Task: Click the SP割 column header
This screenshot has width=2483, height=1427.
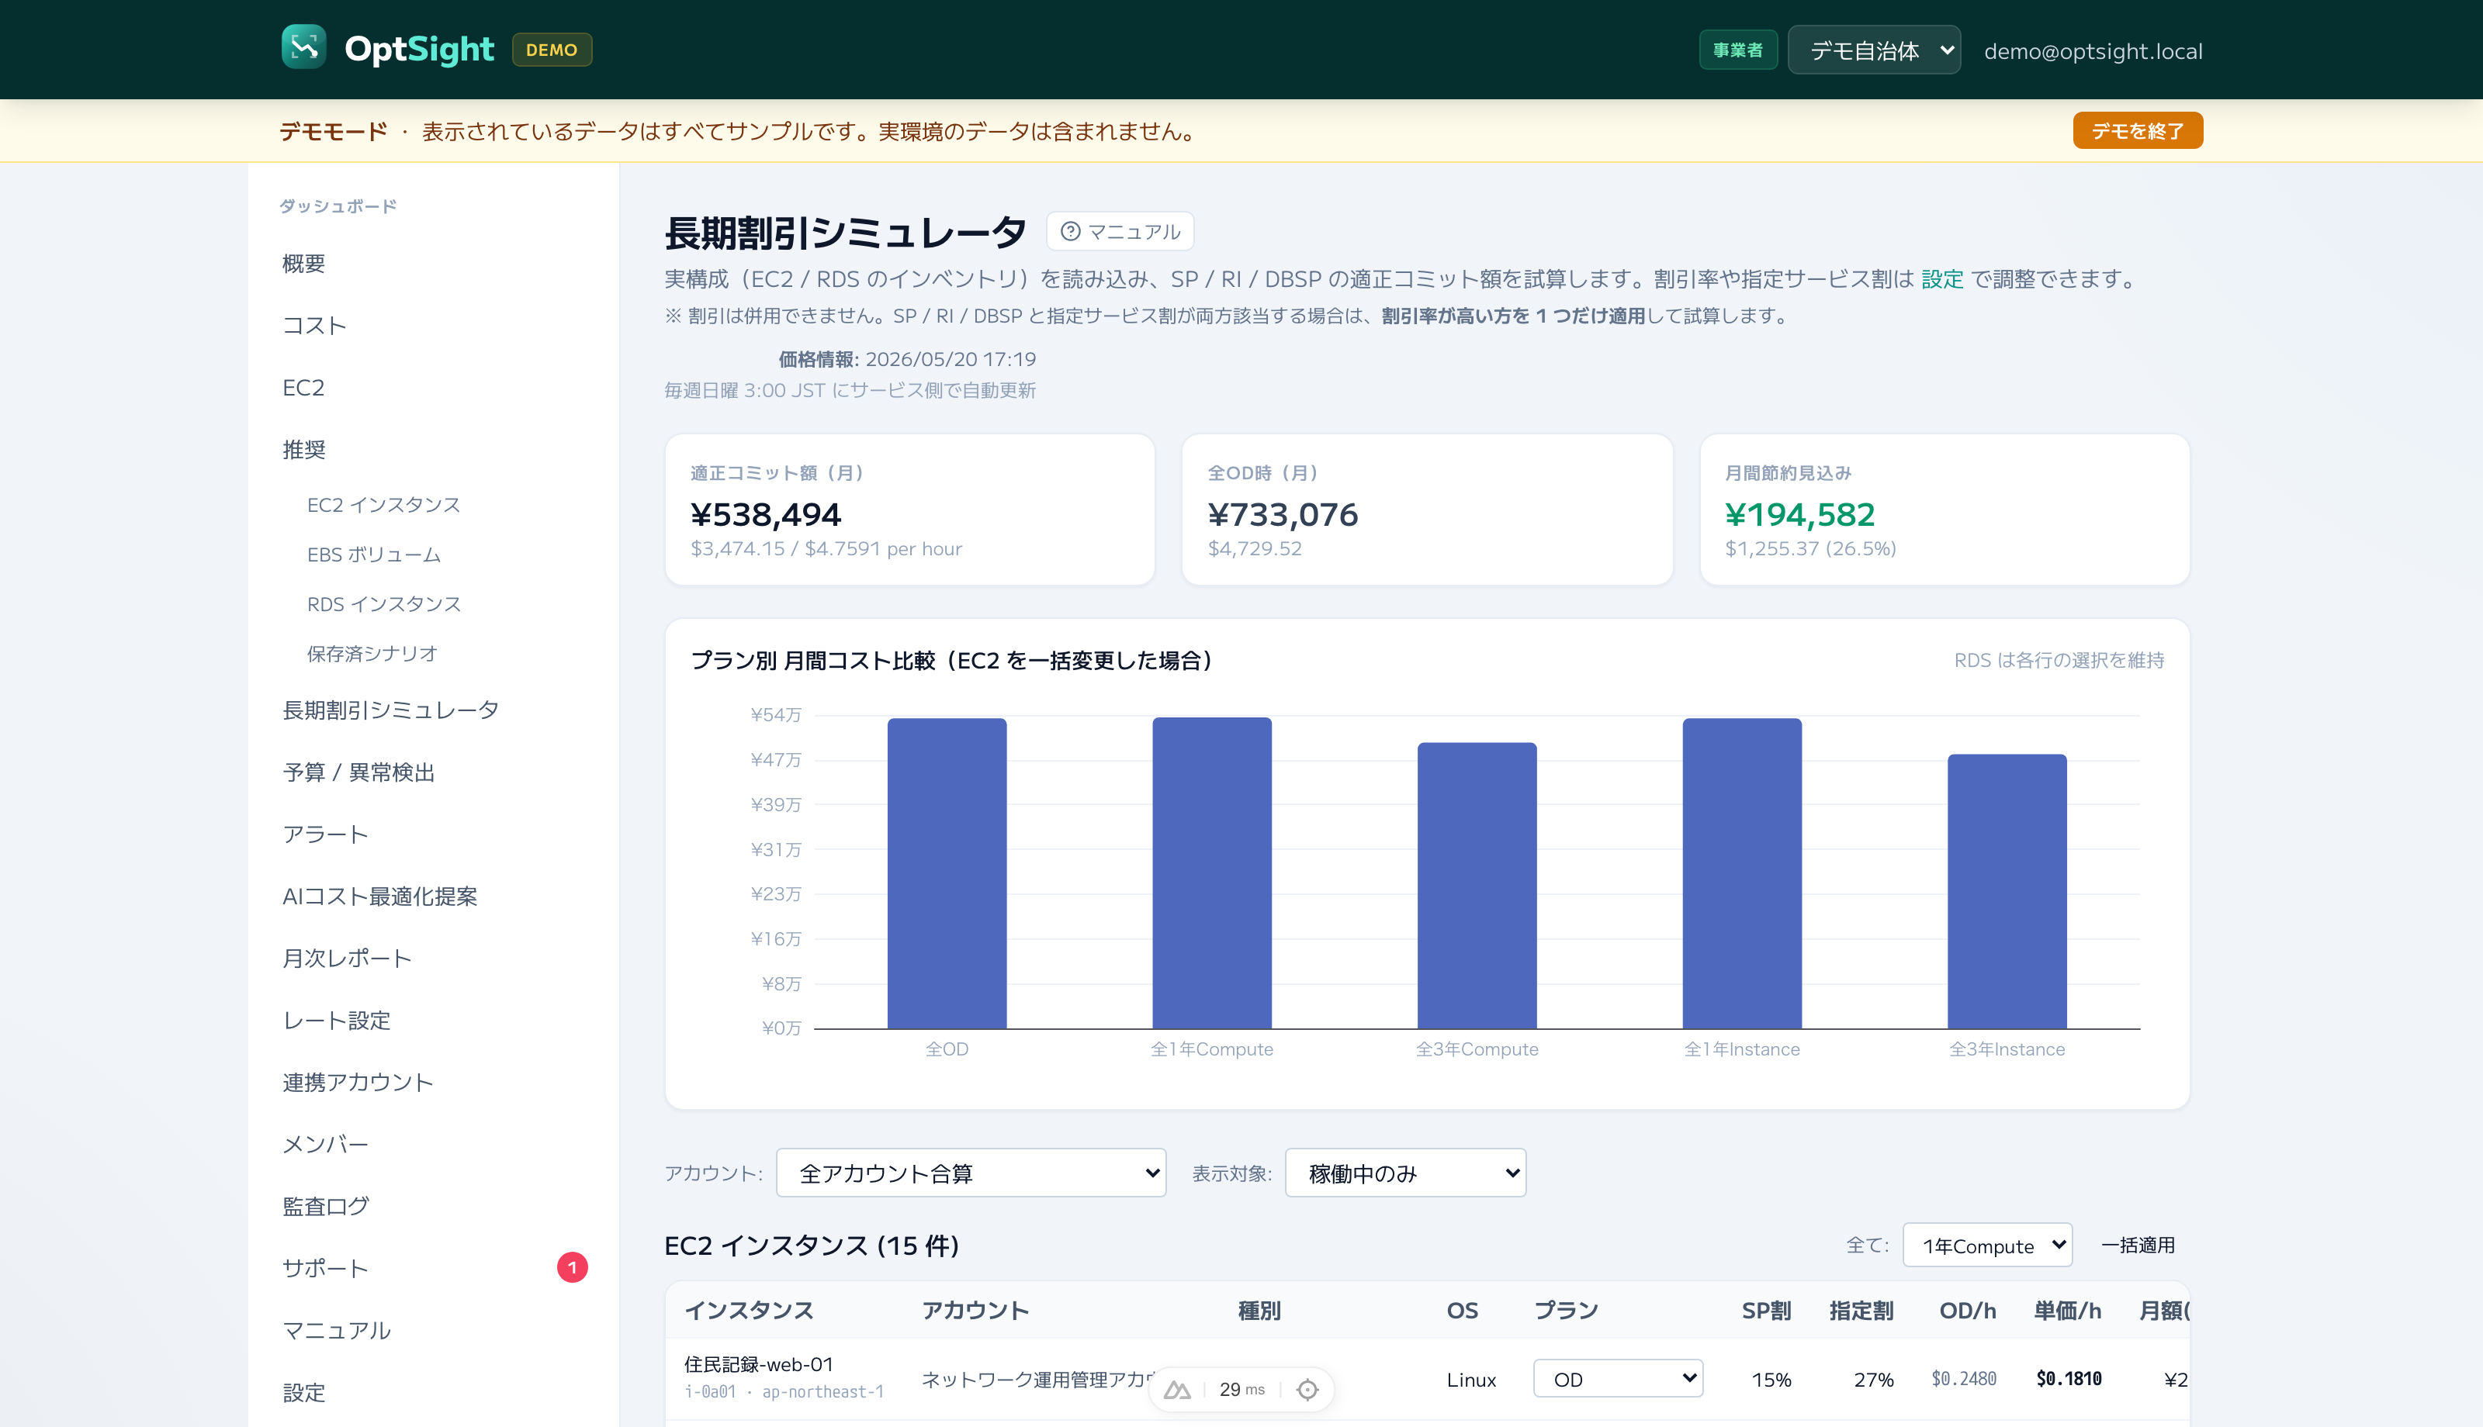Action: click(x=1767, y=1311)
